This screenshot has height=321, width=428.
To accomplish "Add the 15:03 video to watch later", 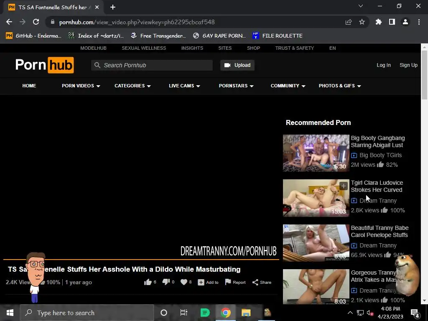I will (344, 186).
